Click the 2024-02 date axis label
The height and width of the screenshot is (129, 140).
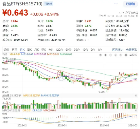[x=104, y=125]
